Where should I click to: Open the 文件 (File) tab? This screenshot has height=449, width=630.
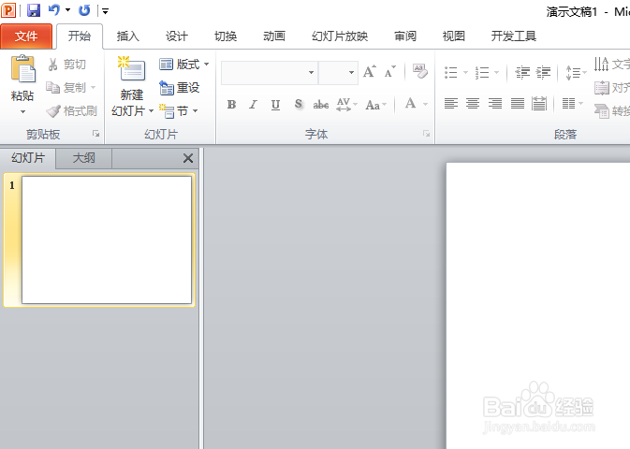coord(26,36)
